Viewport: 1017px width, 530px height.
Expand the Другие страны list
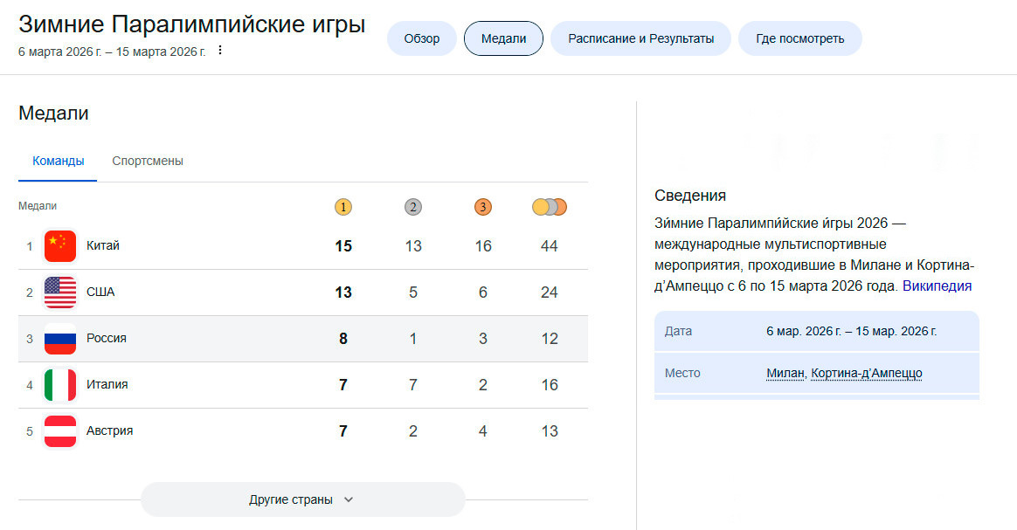click(x=302, y=499)
